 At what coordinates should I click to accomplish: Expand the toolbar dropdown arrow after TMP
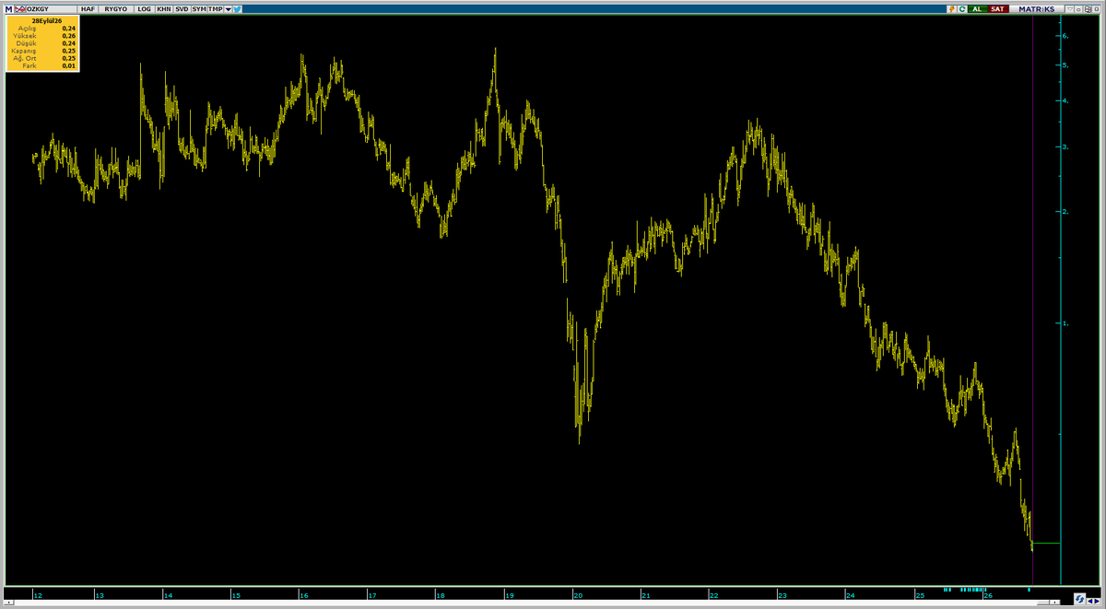click(227, 8)
